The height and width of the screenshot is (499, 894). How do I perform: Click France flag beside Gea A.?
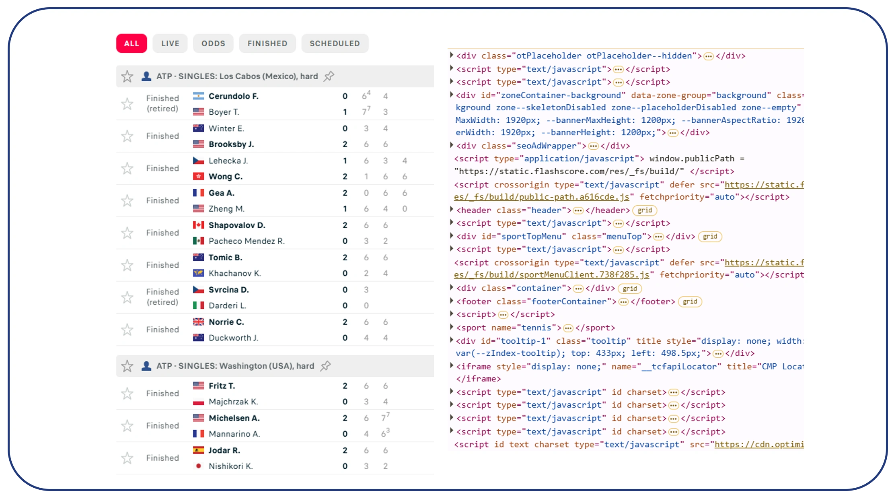coord(198,192)
